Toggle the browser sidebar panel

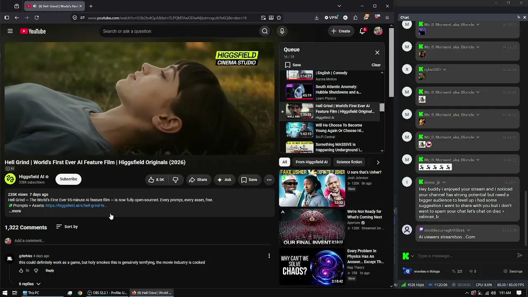point(7,18)
